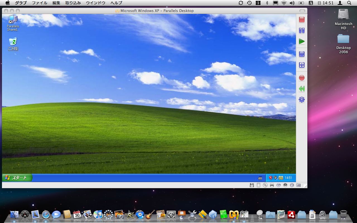The height and width of the screenshot is (223, 357).
Task: Enter Coherence mode using the window-grid icon
Action: [x=301, y=65]
